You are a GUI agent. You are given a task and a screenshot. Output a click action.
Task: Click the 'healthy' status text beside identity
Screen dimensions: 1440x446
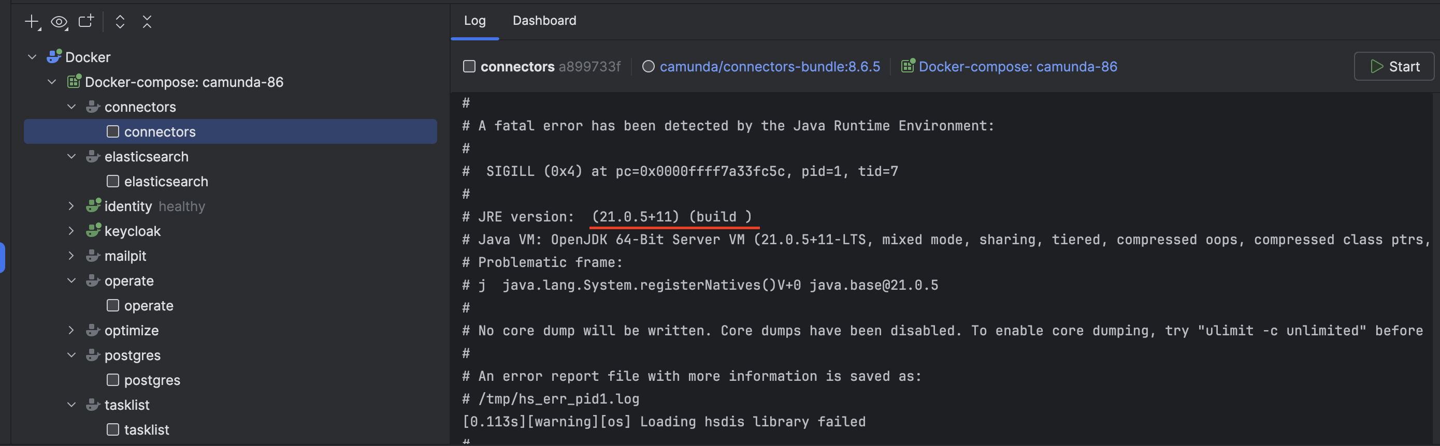coord(182,206)
